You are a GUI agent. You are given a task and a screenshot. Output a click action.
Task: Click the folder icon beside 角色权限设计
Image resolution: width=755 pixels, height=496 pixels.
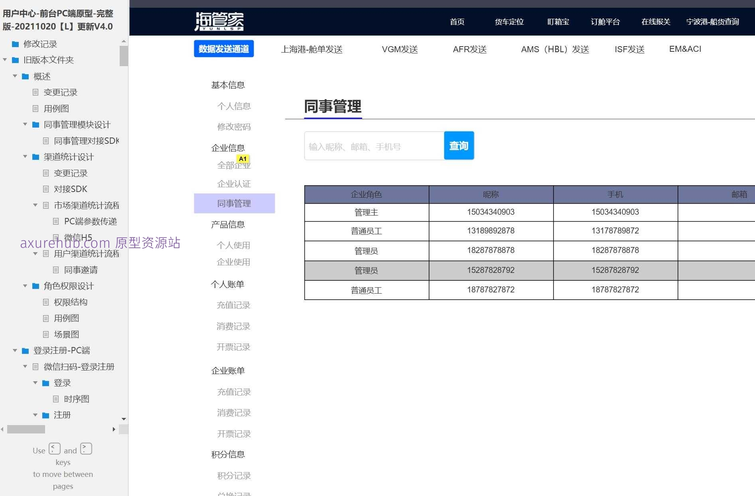[34, 286]
